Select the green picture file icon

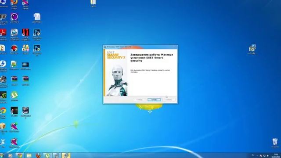[14, 64]
